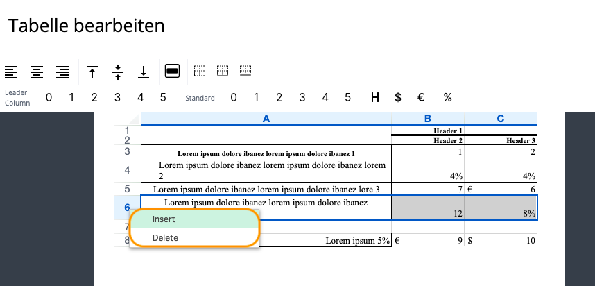Click the H header format button

(x=375, y=98)
